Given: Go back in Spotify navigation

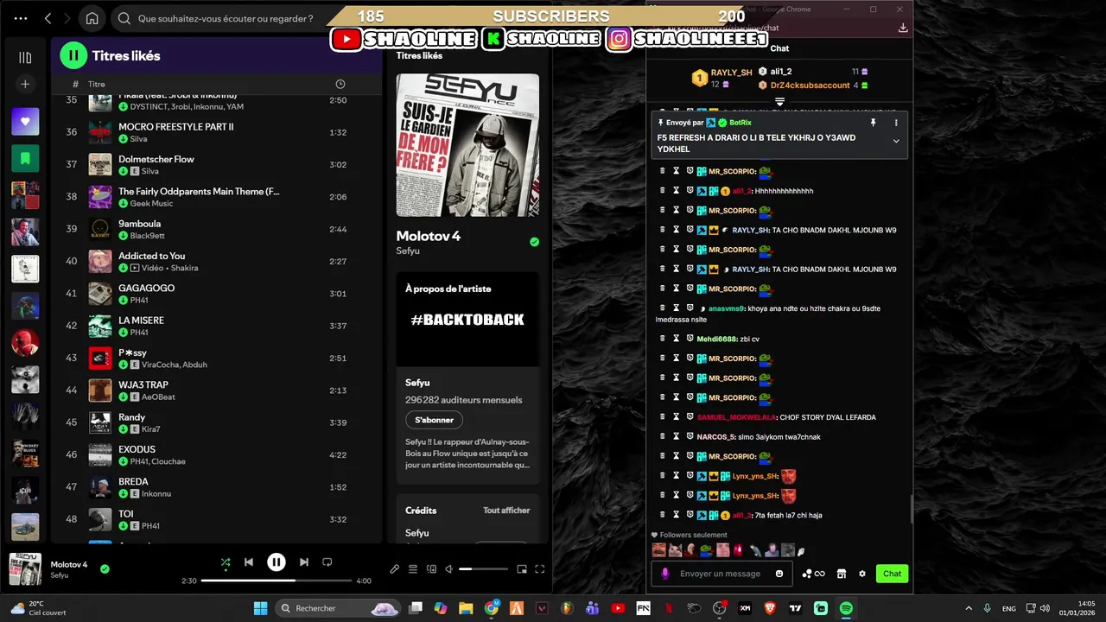Looking at the screenshot, I should 48,18.
